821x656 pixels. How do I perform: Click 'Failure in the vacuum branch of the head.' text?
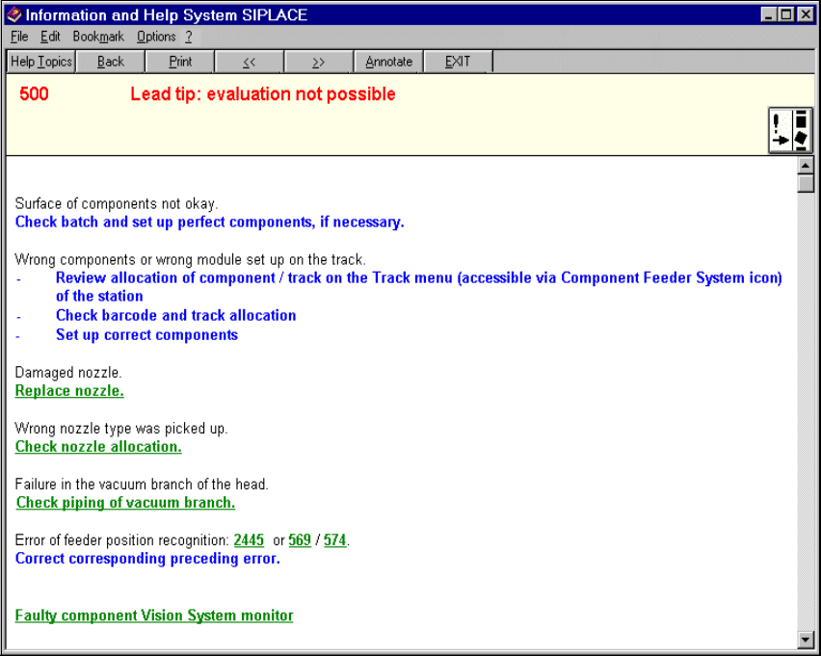[142, 485]
